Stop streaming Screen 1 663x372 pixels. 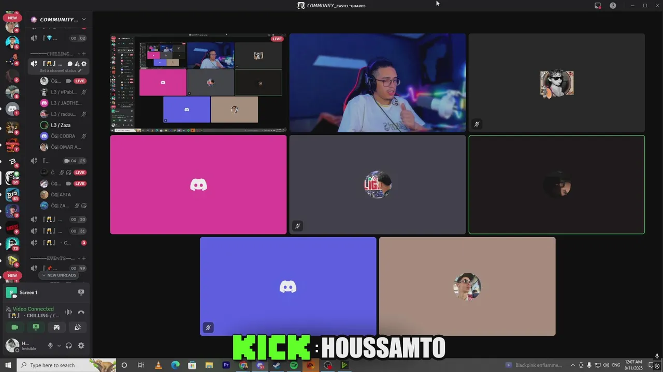pyautogui.click(x=81, y=292)
